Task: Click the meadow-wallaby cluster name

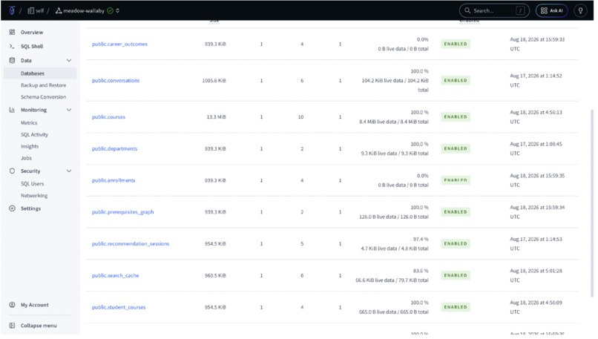Action: (84, 10)
